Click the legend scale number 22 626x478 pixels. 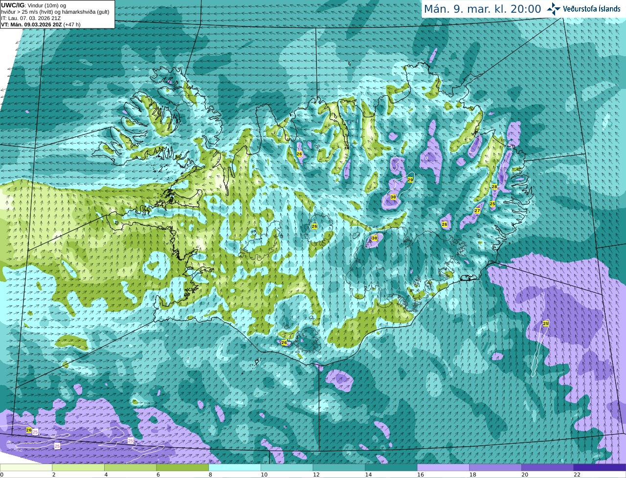pyautogui.click(x=577, y=475)
